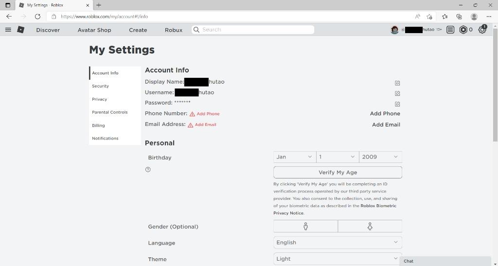Click the search magnifier icon
The width and height of the screenshot is (498, 266).
(x=196, y=30)
